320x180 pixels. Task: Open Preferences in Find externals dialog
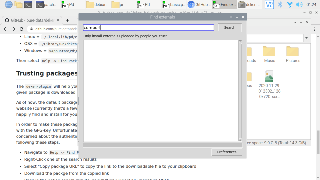[x=227, y=152]
